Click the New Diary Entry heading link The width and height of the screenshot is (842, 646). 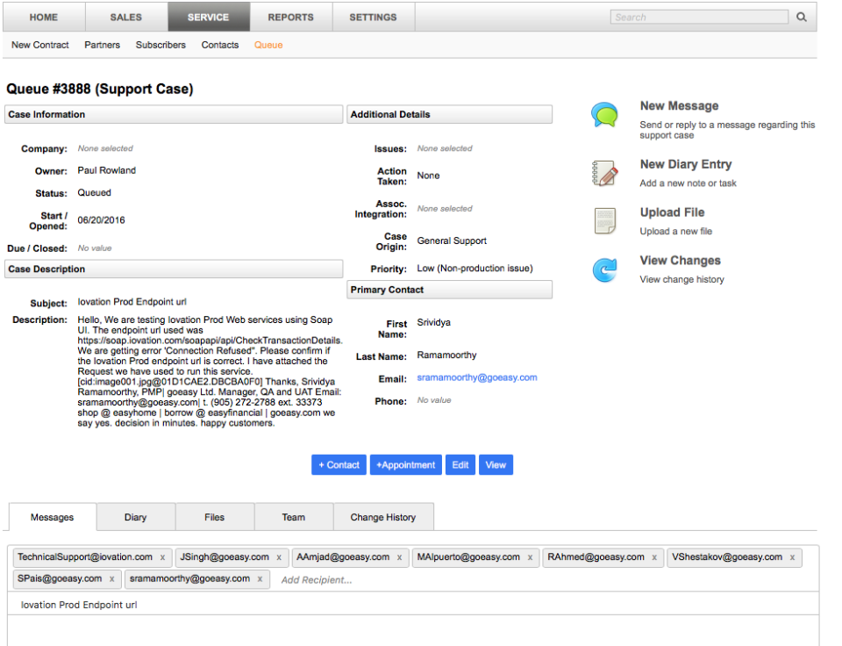(686, 164)
